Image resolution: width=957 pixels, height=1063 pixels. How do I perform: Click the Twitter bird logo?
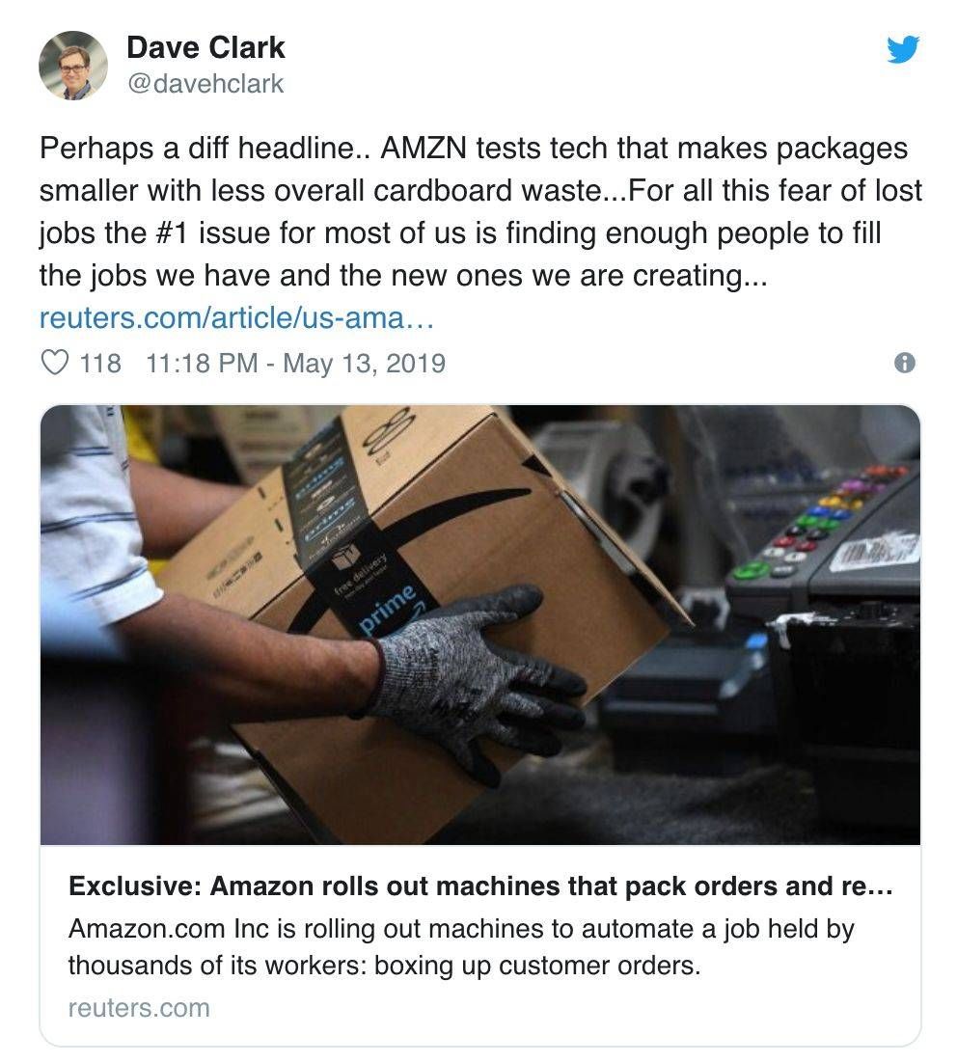point(903,49)
